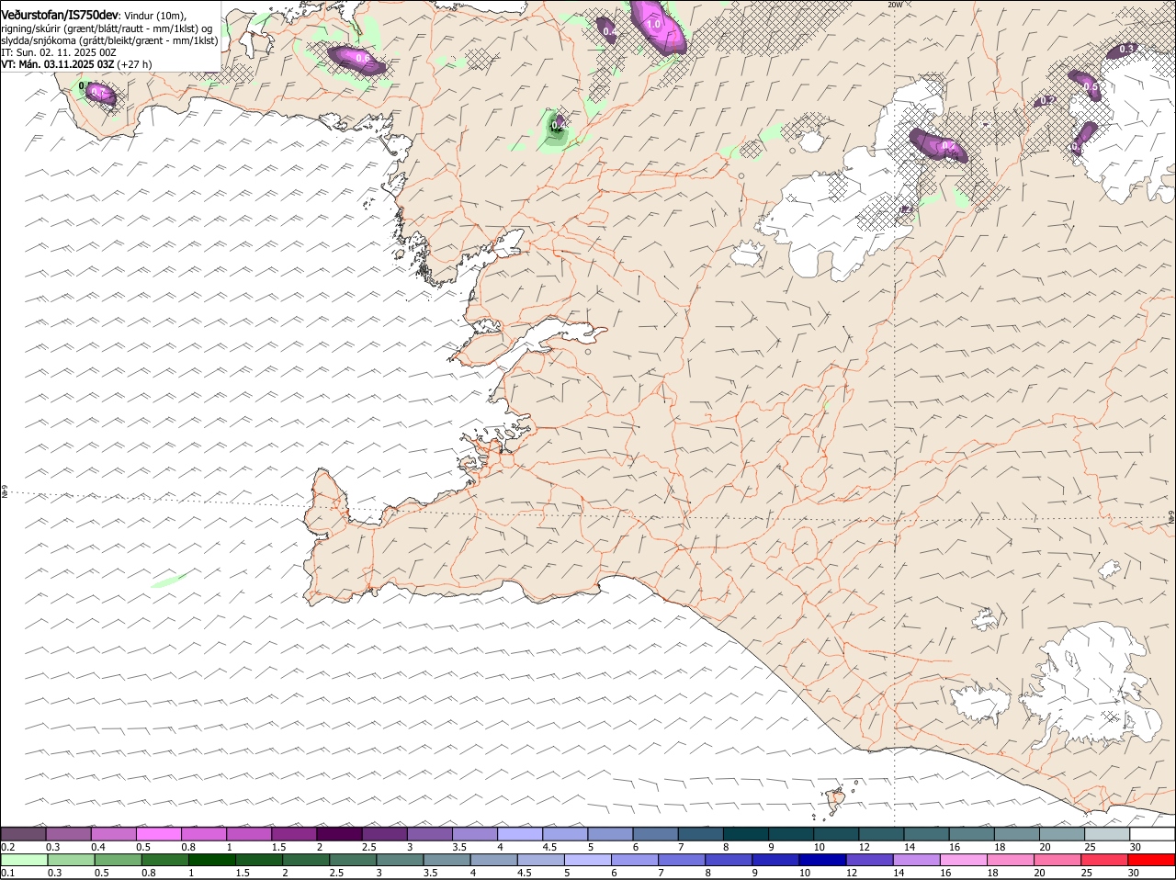Click the 'Vindur (10m)' caption text
Viewport: 1176px width, 880px height.
tap(154, 16)
